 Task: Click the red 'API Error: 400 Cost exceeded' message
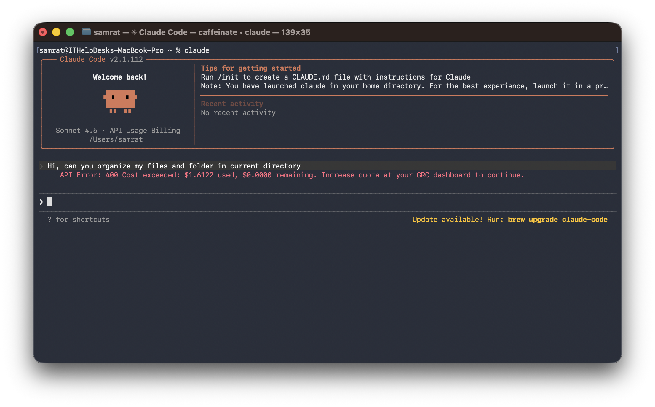coord(292,175)
